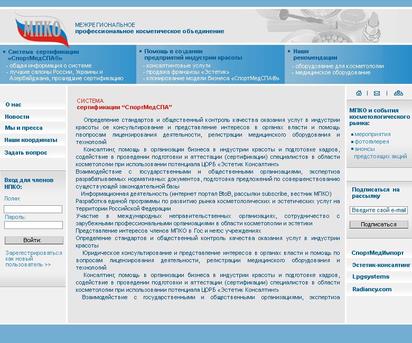Open Radiancy.com partner link
The height and width of the screenshot is (343, 412).
click(372, 289)
